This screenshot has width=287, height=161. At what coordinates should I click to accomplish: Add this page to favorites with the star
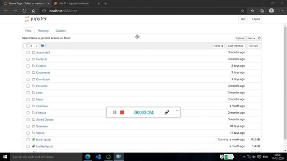[243, 11]
